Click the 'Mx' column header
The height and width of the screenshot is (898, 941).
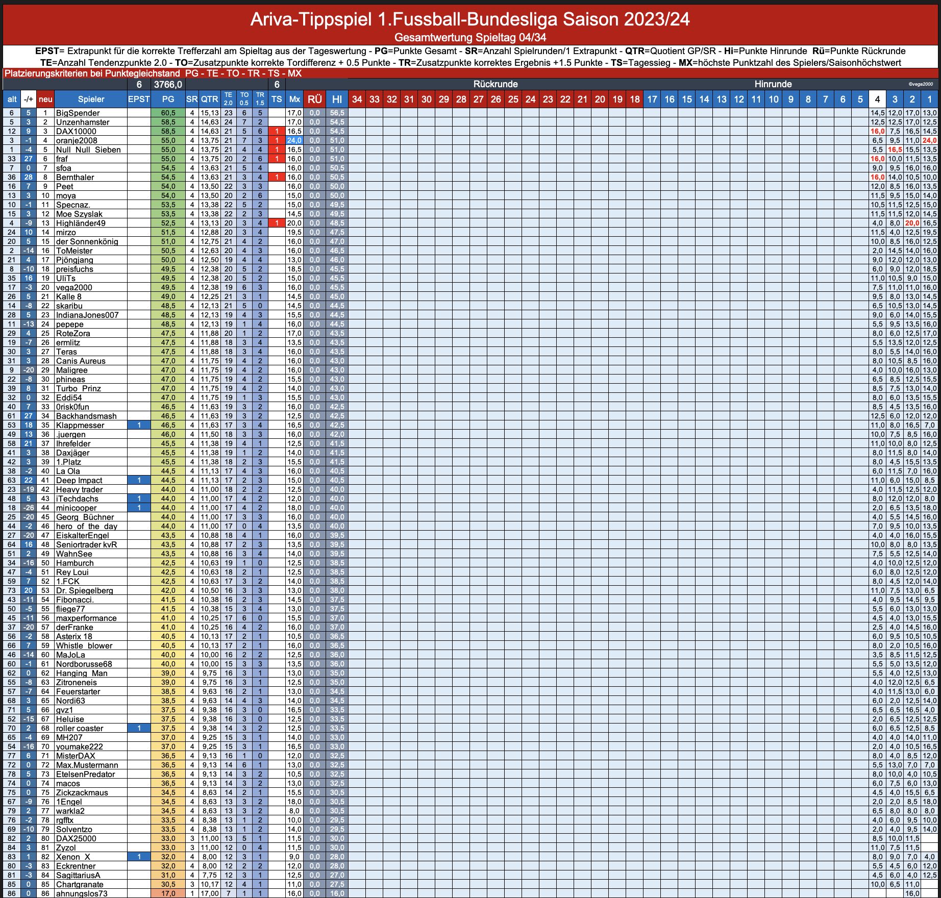[x=294, y=99]
